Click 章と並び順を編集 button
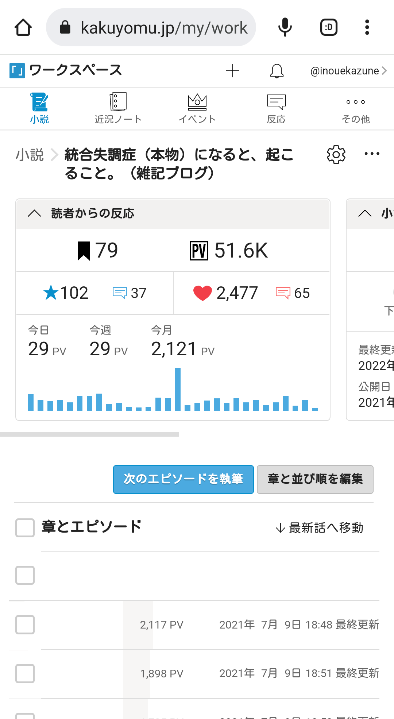Image resolution: width=394 pixels, height=719 pixels. pyautogui.click(x=315, y=479)
